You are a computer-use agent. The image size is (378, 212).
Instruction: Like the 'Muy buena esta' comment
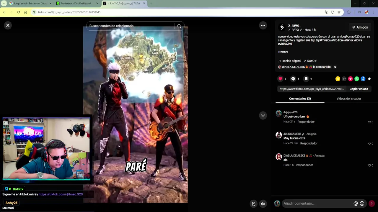(x=369, y=144)
